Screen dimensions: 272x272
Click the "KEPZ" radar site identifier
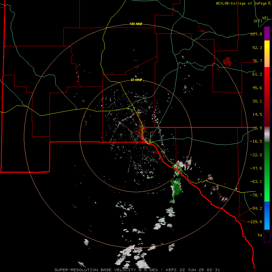point(171,270)
